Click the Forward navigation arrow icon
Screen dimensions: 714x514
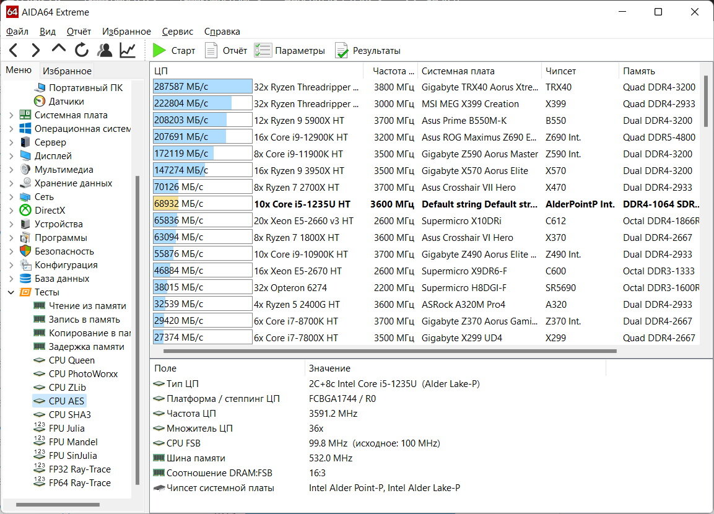click(35, 50)
